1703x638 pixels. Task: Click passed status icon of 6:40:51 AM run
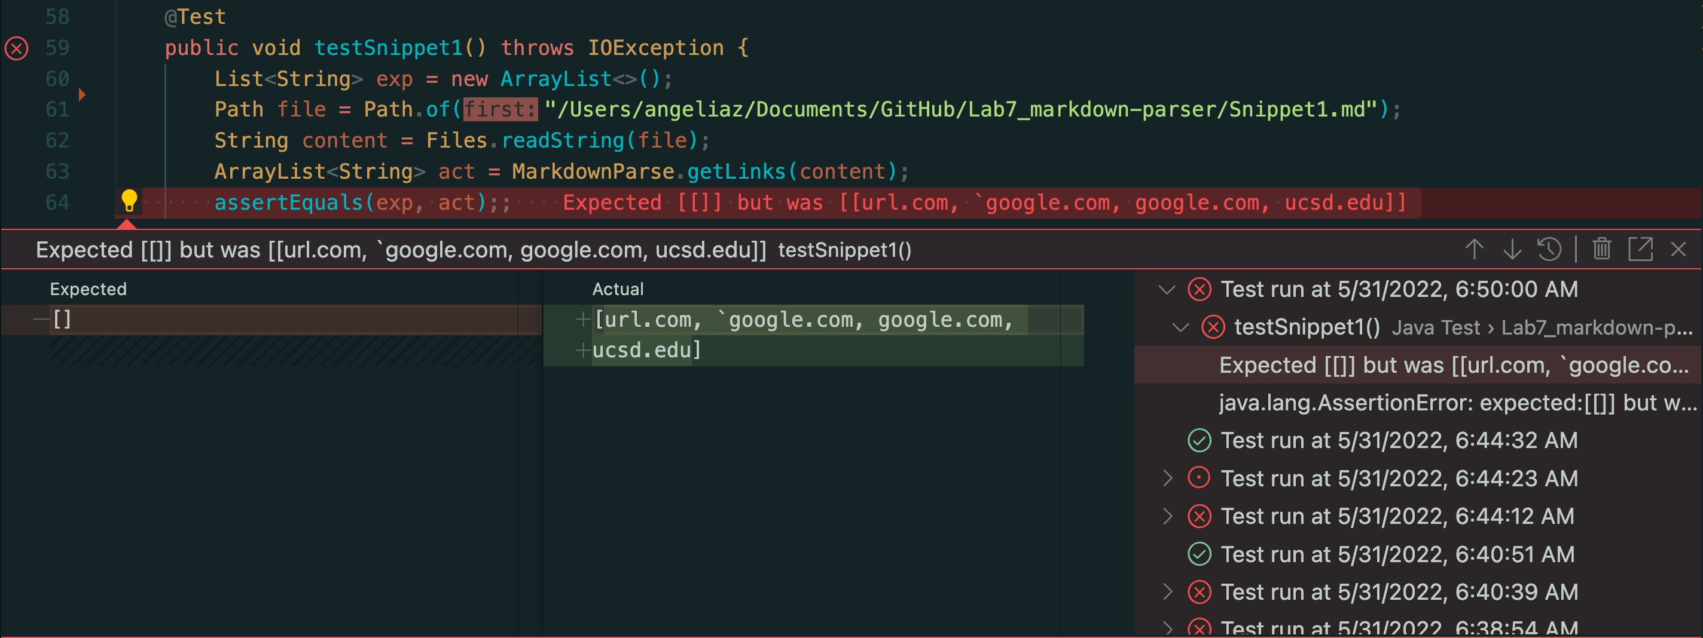(1200, 554)
